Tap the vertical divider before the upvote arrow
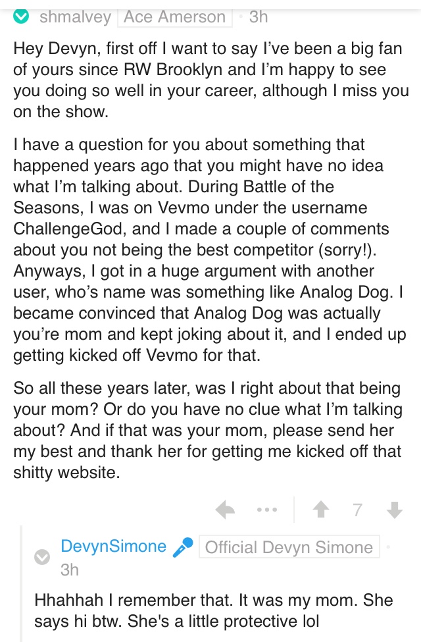This screenshot has height=642, width=421. pos(294,510)
